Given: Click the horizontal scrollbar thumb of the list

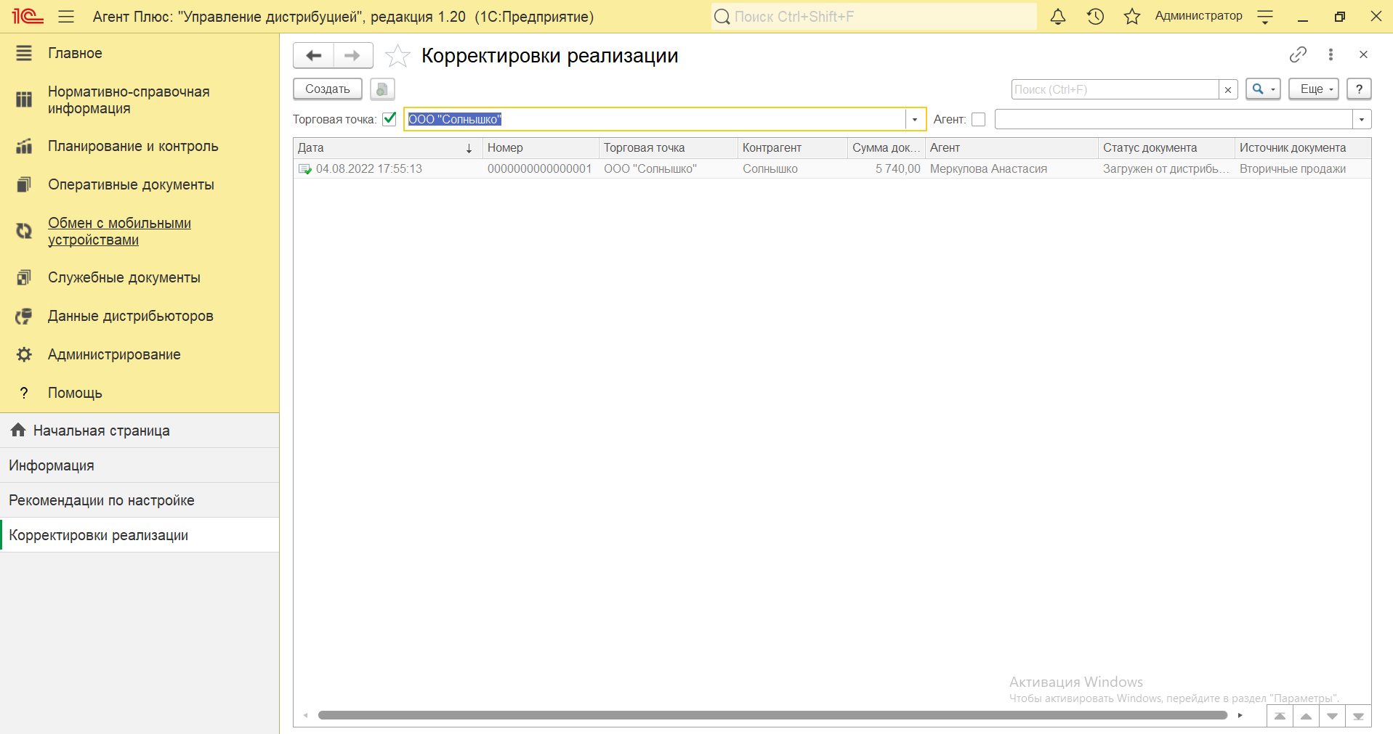Looking at the screenshot, I should click(x=772, y=715).
